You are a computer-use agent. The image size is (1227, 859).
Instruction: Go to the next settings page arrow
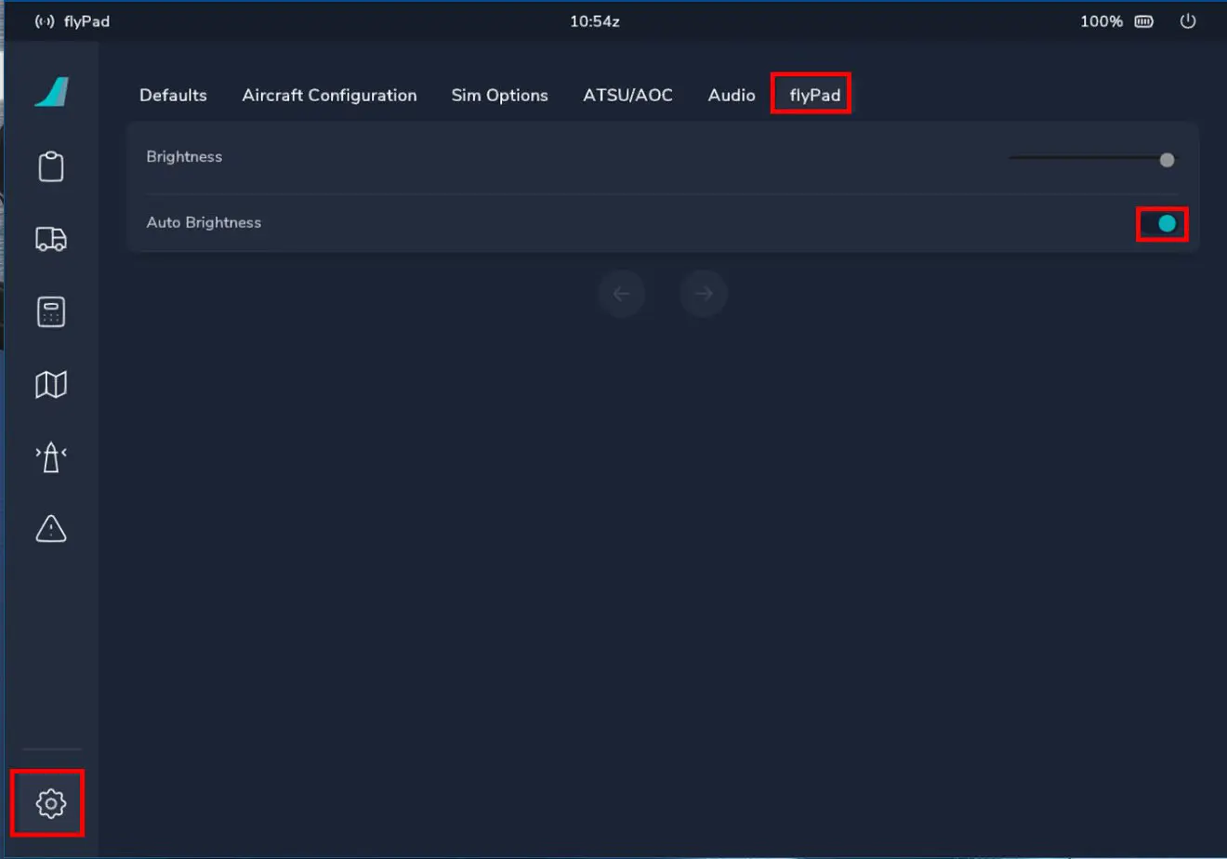(x=704, y=294)
